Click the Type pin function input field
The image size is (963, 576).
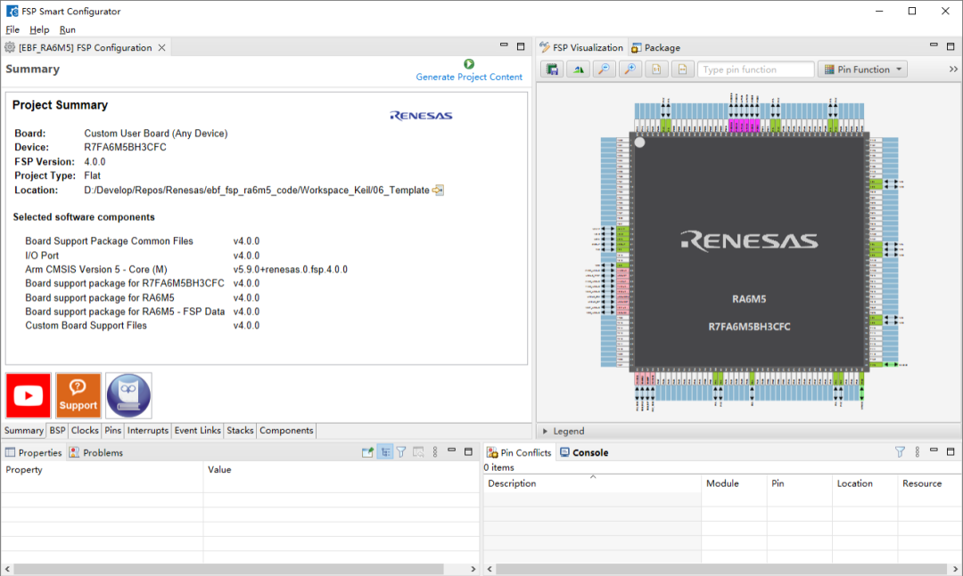click(x=756, y=69)
